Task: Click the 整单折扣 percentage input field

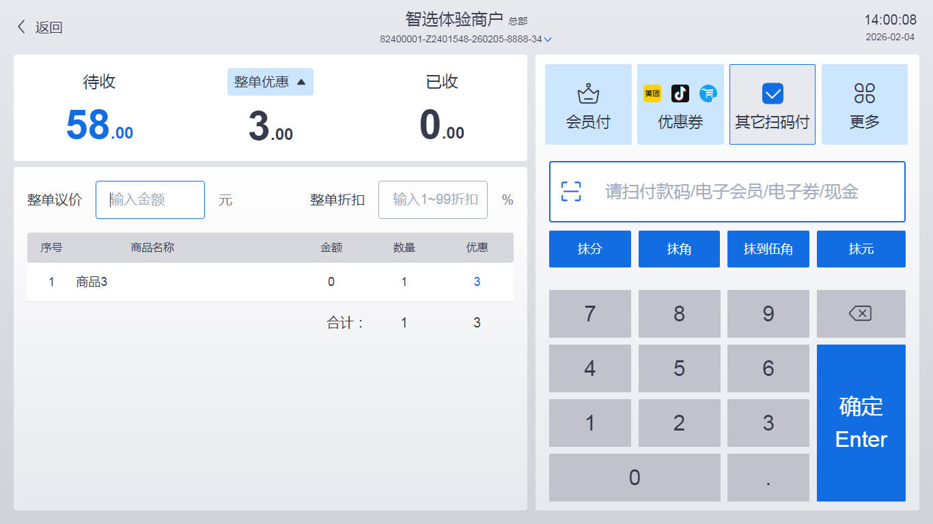Action: click(433, 200)
